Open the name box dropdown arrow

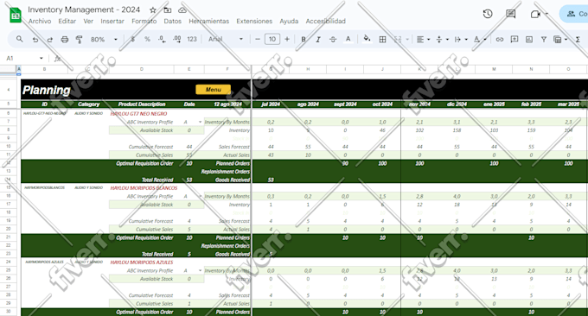click(x=42, y=58)
